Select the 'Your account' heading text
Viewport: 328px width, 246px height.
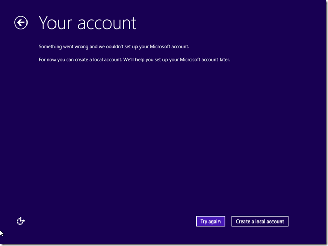click(88, 23)
